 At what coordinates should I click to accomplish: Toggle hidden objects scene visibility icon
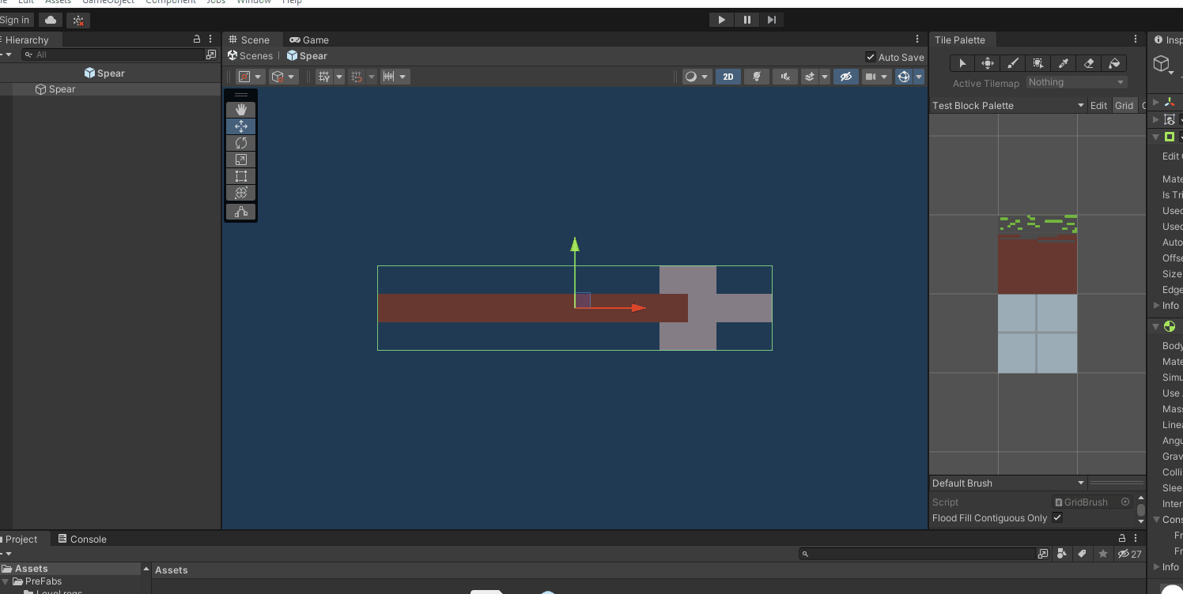coord(846,77)
